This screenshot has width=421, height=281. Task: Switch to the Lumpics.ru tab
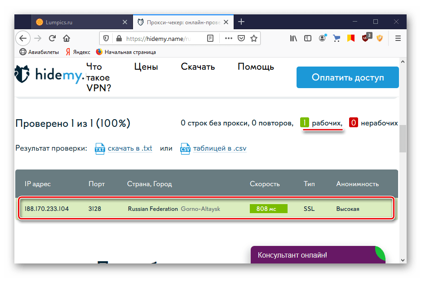(76, 22)
